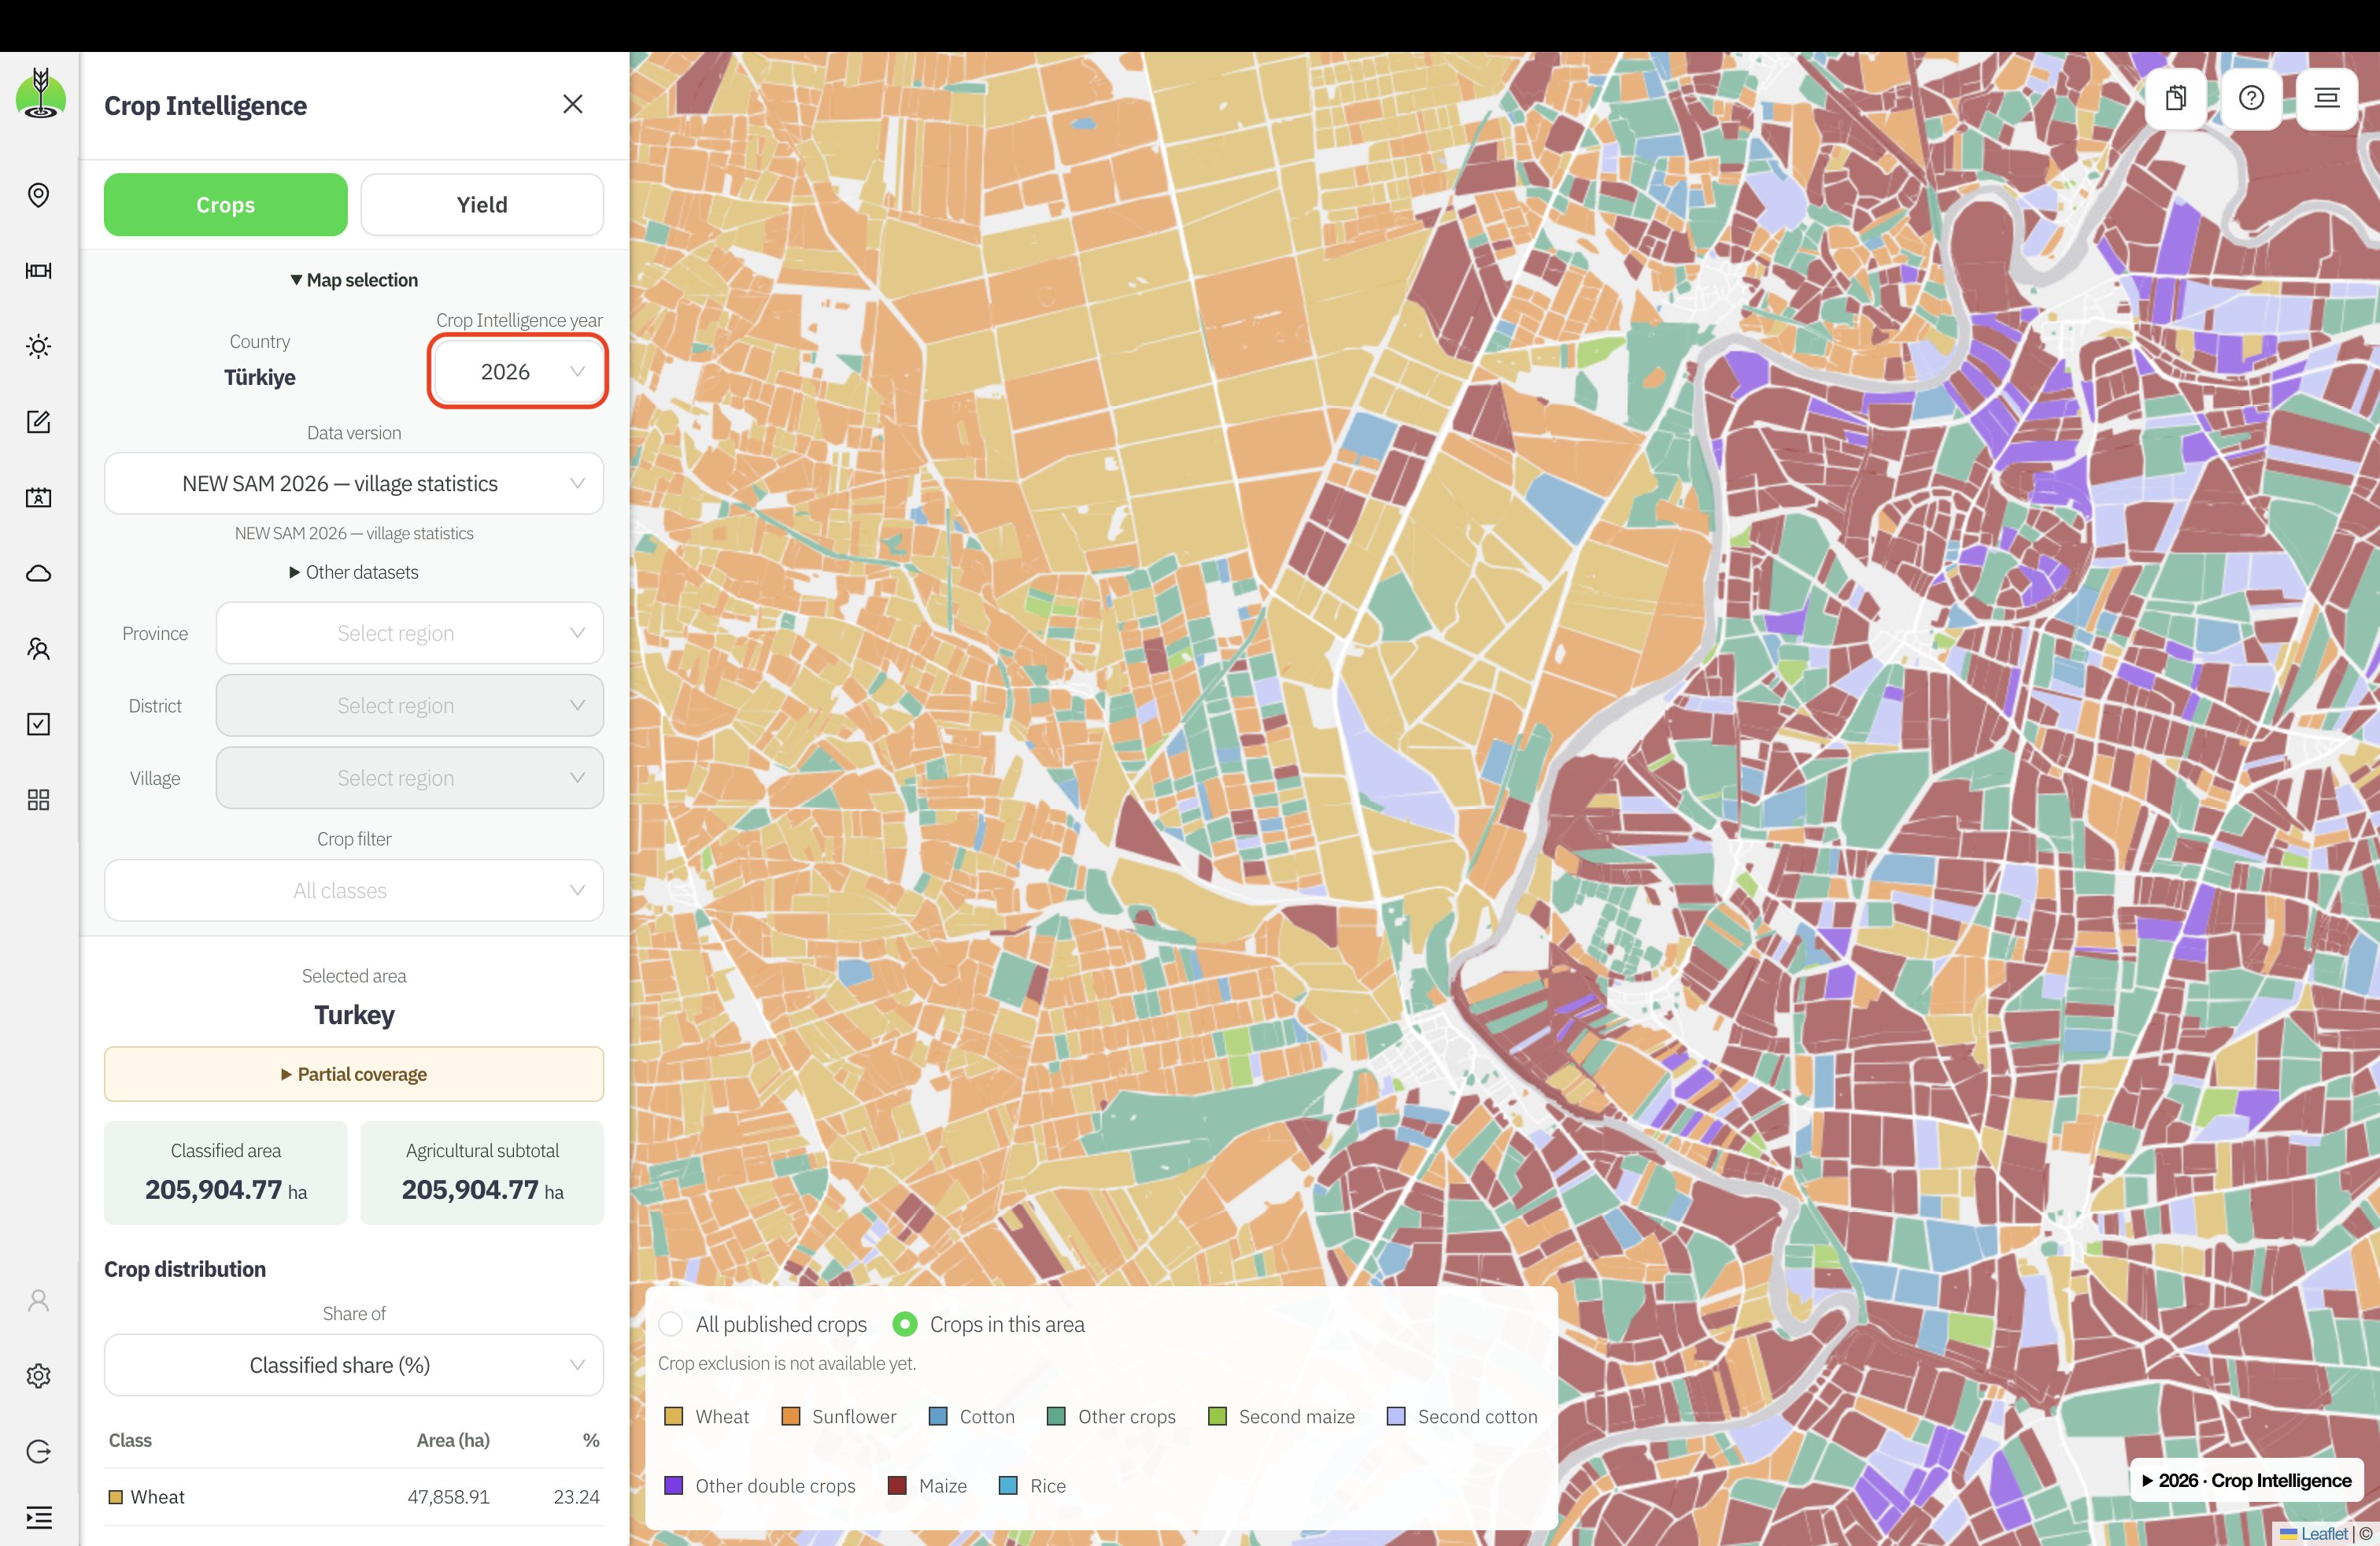
Task: Select the Crops in this area radio button
Action: (x=905, y=1324)
